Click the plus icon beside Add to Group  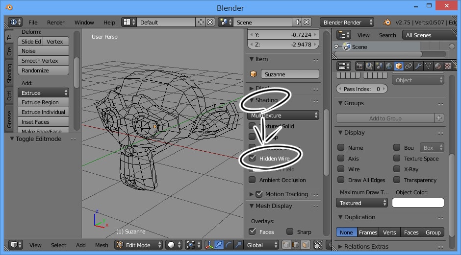click(x=439, y=118)
